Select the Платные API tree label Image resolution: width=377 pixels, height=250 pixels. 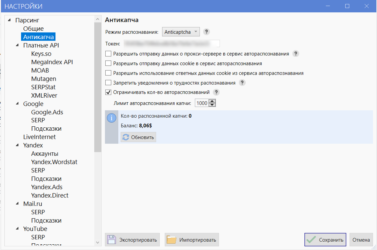[41, 45]
